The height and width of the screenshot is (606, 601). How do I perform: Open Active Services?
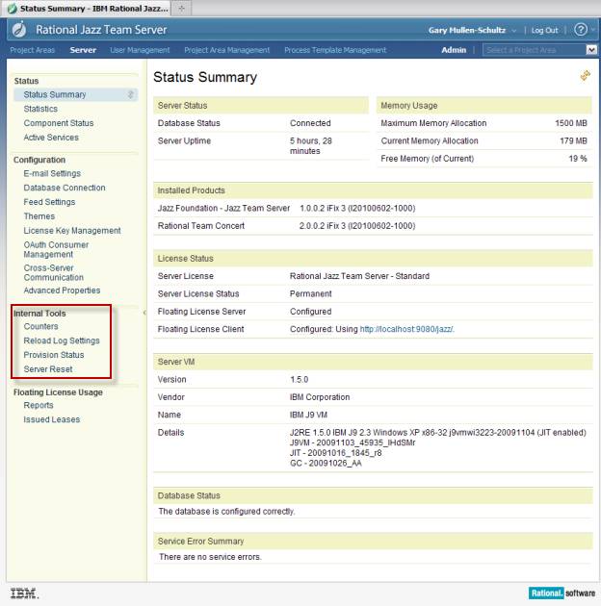coord(51,138)
